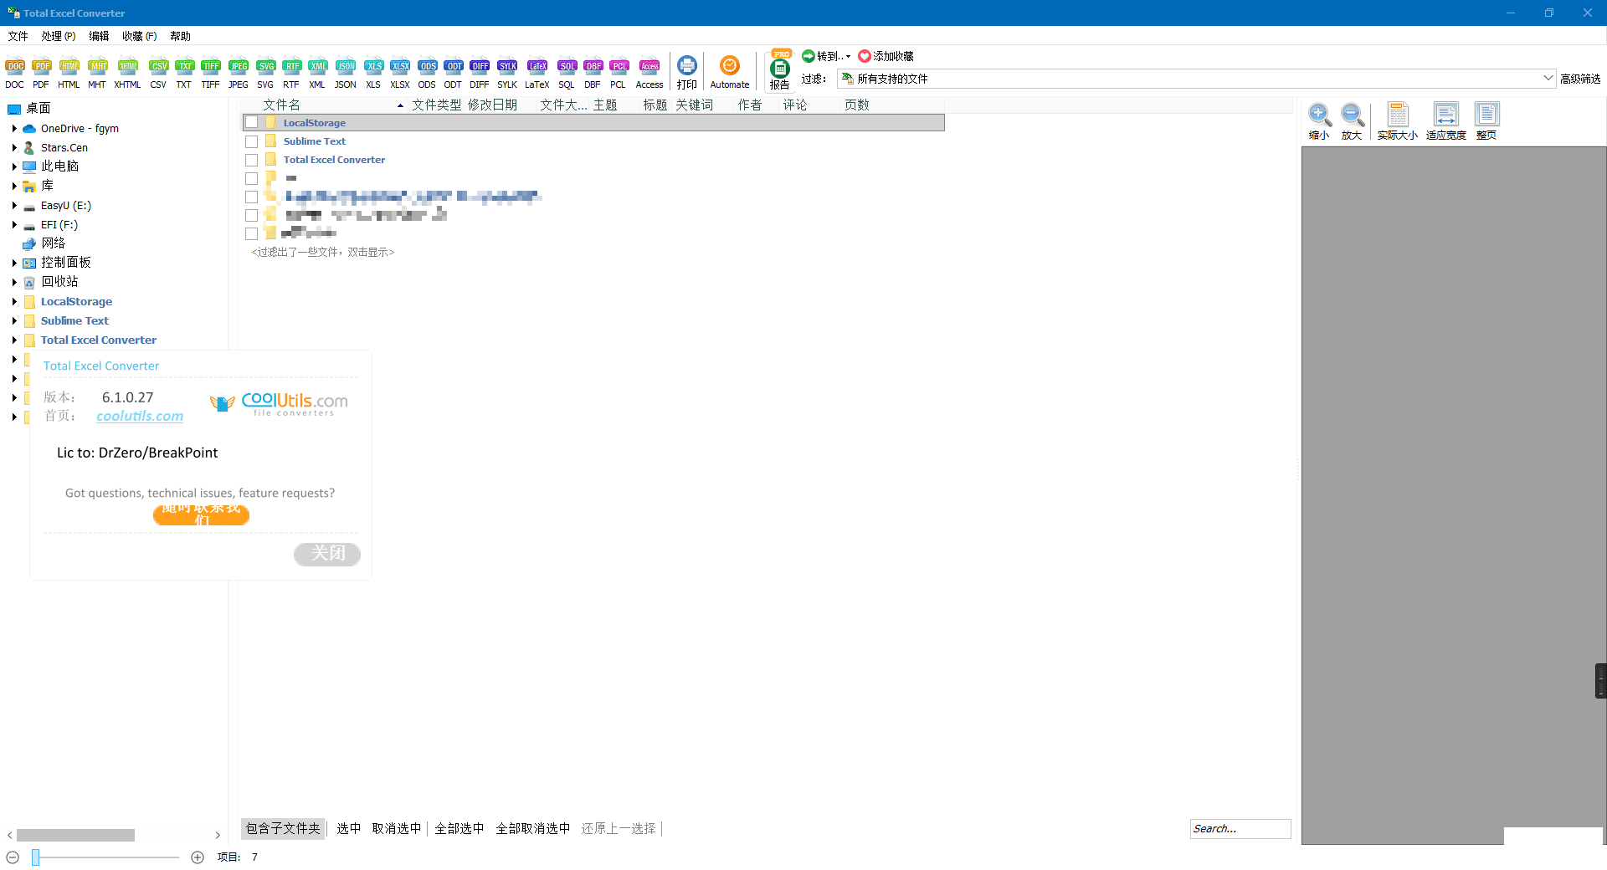Select the Access conversion icon
The image size is (1607, 870).
tap(649, 73)
